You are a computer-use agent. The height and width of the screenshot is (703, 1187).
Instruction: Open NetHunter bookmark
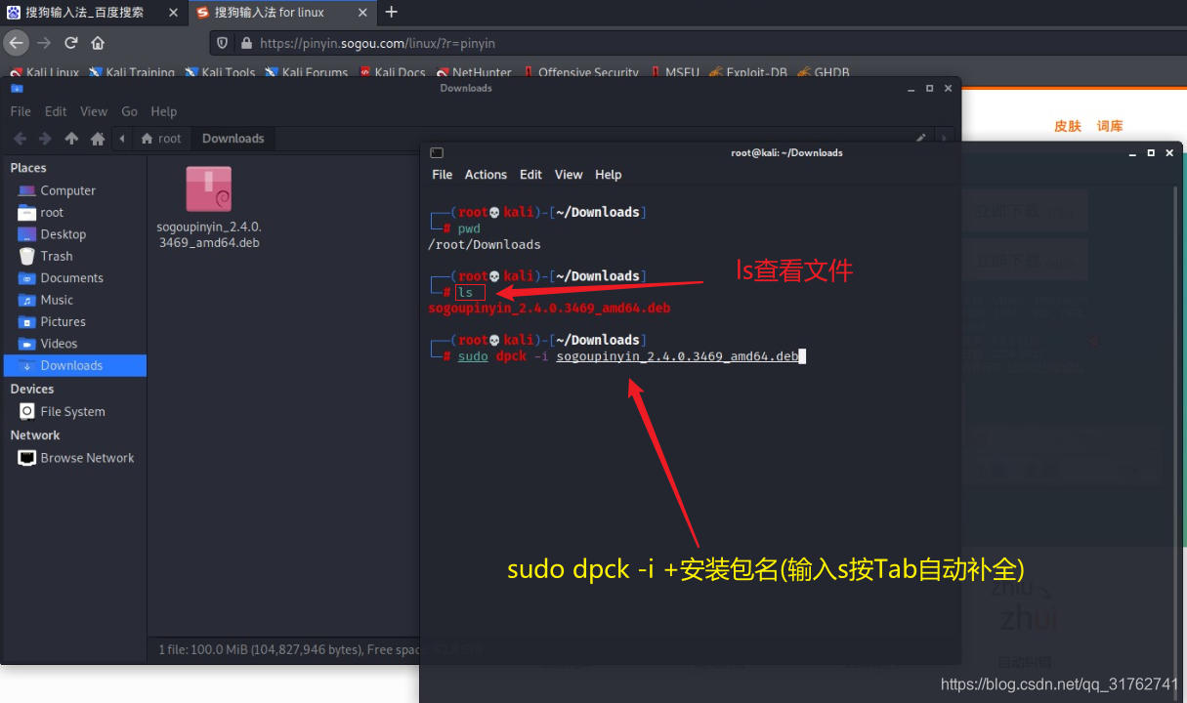[x=474, y=73]
